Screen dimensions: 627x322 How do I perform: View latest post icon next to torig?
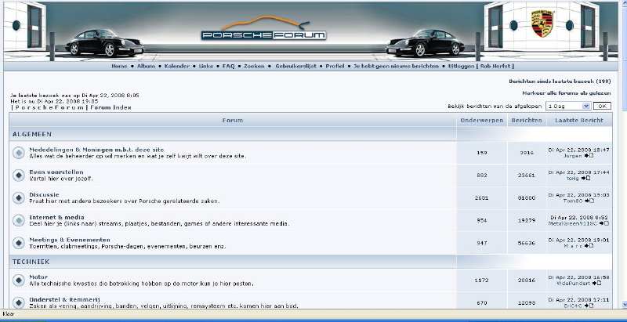[x=585, y=178]
